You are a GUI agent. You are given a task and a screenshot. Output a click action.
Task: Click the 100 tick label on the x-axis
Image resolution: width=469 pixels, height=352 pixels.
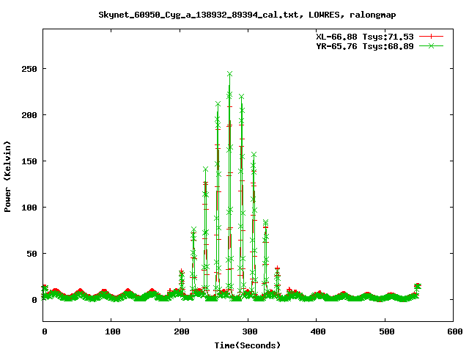pos(111,331)
